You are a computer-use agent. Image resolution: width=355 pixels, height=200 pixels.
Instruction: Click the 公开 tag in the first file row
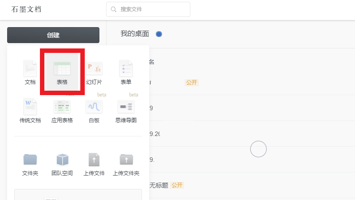pyautogui.click(x=191, y=82)
